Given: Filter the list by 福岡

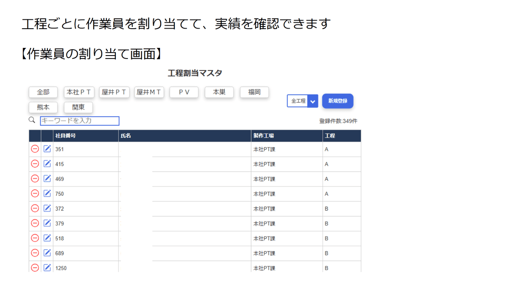Looking at the screenshot, I should pyautogui.click(x=254, y=92).
